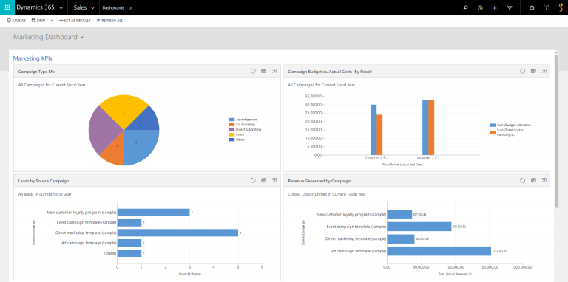Click NEW in command bar
This screenshot has height=282, width=568.
click(x=38, y=21)
